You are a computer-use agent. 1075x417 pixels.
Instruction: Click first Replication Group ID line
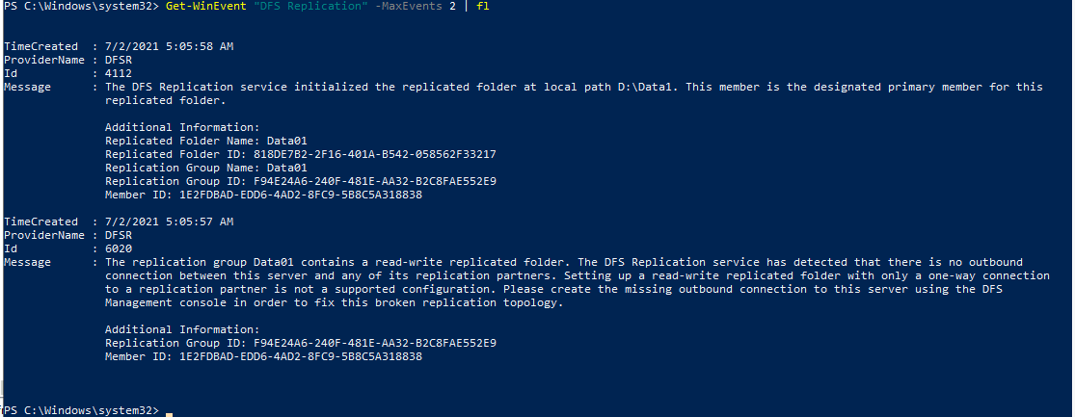[300, 181]
